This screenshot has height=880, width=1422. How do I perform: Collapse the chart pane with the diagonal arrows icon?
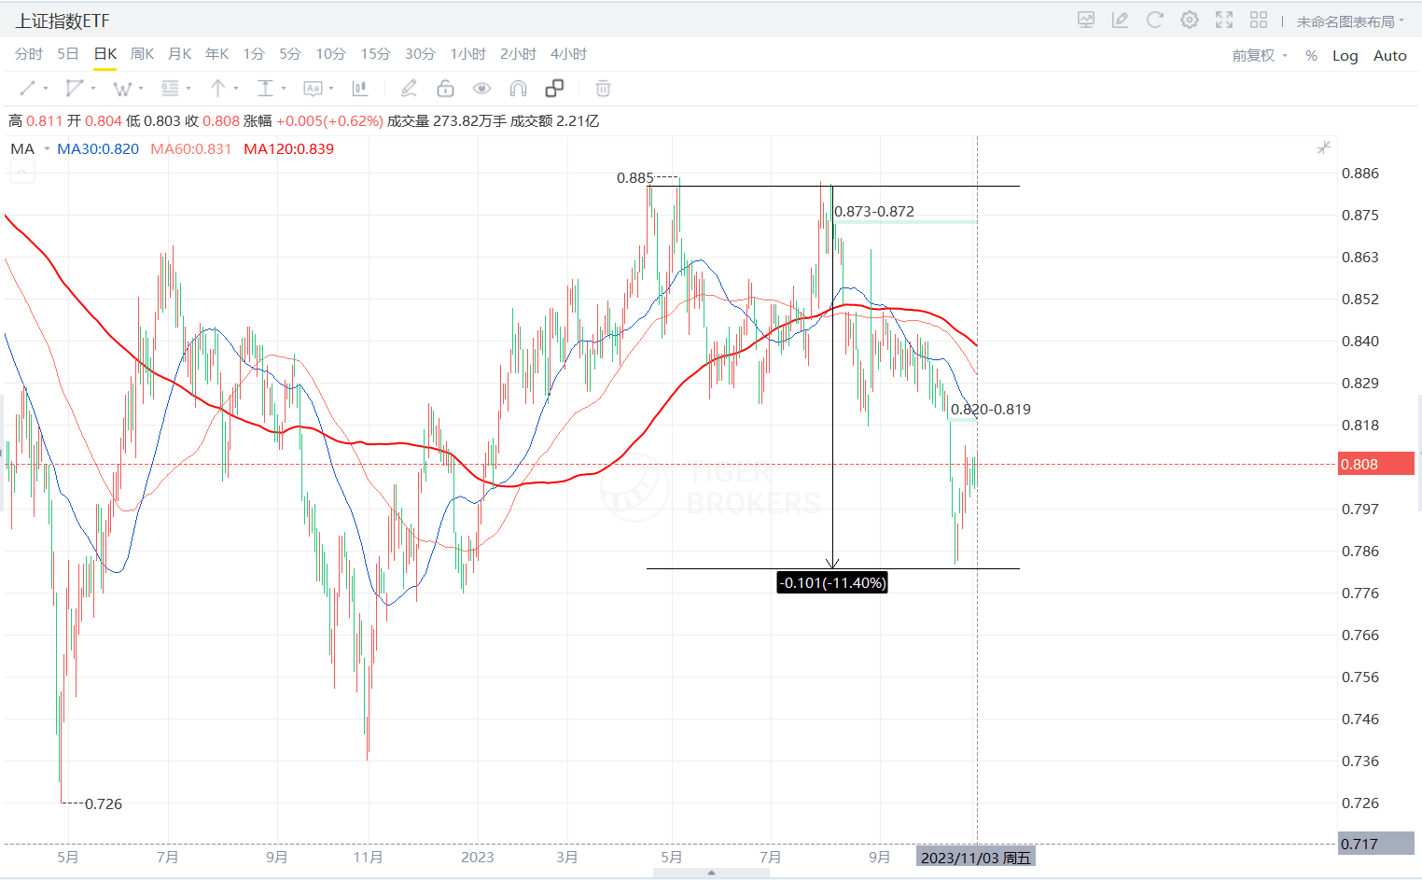[1324, 147]
